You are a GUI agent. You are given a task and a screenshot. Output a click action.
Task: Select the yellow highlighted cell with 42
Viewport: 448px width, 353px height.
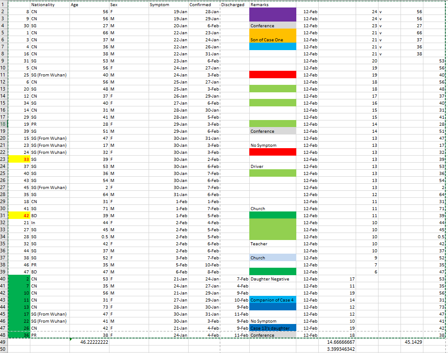click(19, 215)
